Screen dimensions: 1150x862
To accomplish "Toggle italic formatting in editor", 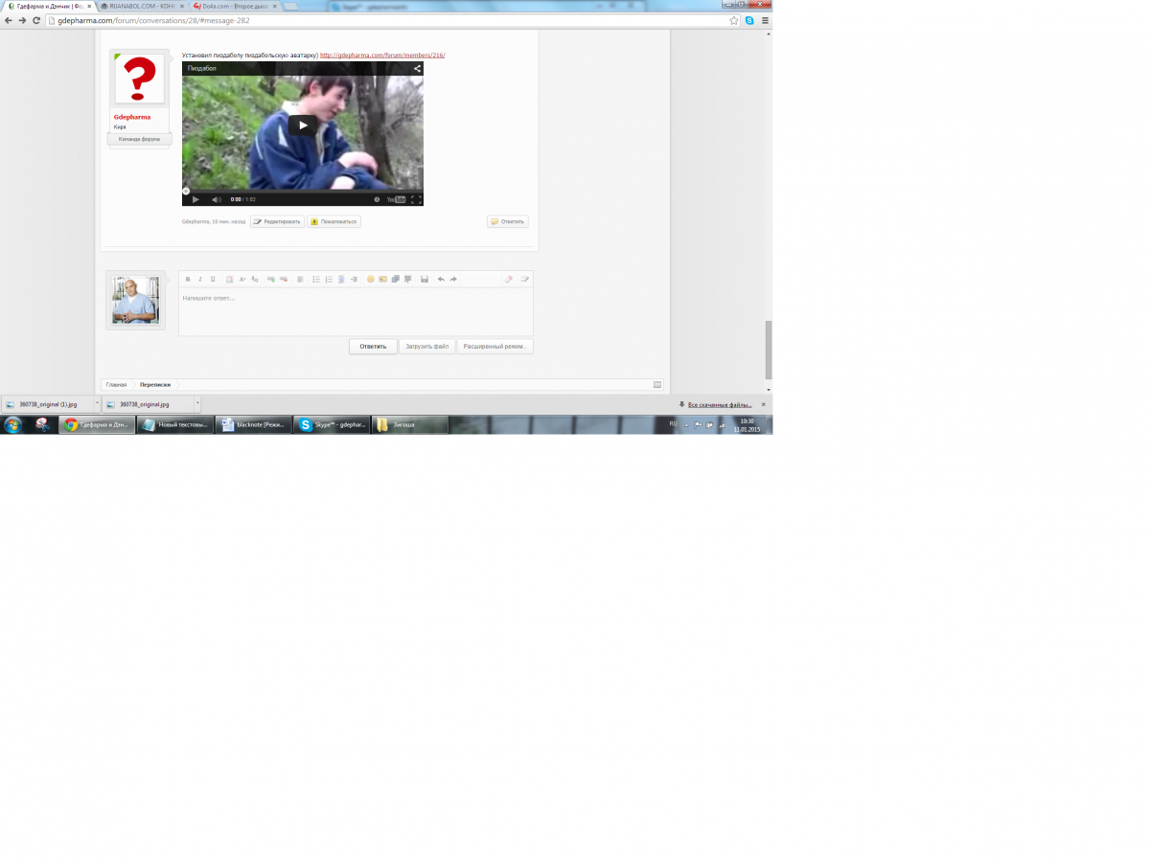I will pos(200,280).
